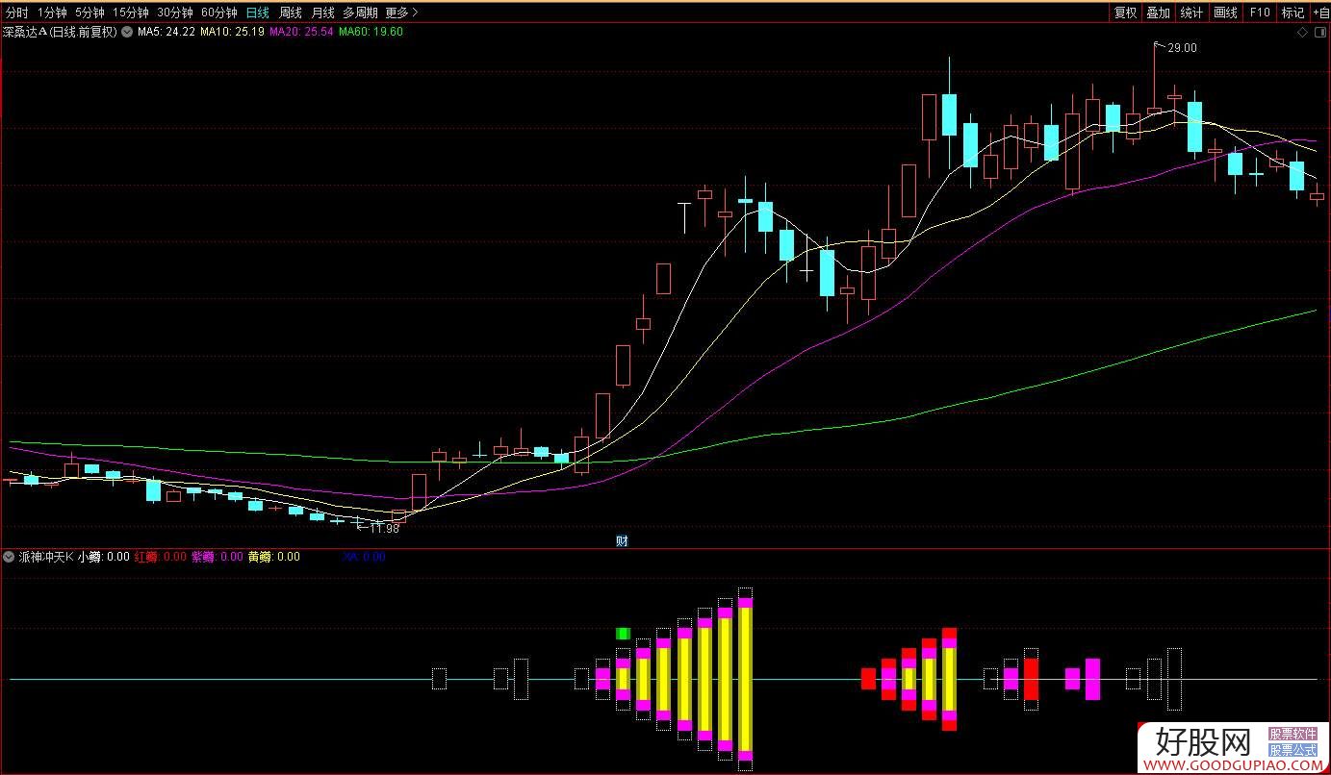The width and height of the screenshot is (1331, 775).
Task: Select the 5分钟 period tab
Action: pyautogui.click(x=90, y=12)
